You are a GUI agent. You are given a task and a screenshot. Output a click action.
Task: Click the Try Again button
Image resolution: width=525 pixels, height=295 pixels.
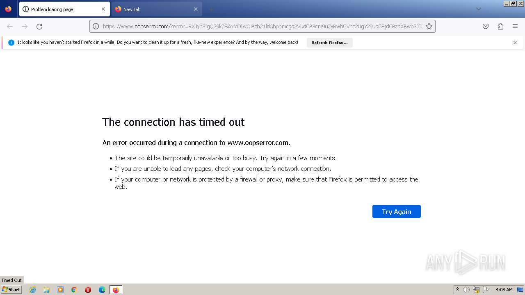coord(396,211)
